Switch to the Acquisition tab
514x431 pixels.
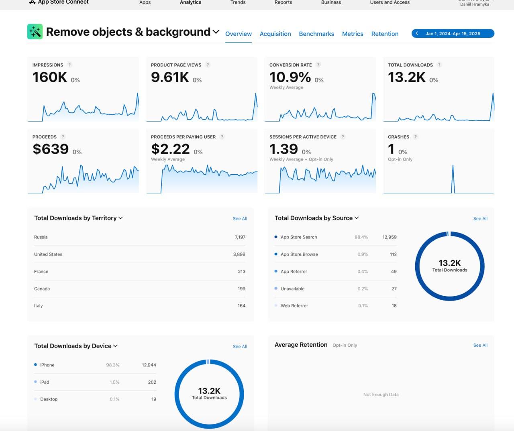[x=275, y=34]
